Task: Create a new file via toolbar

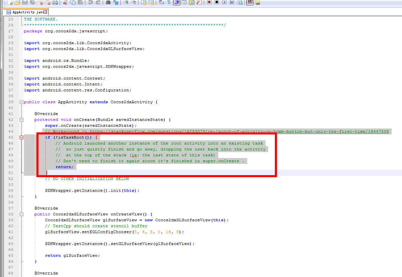Action: 10,2
